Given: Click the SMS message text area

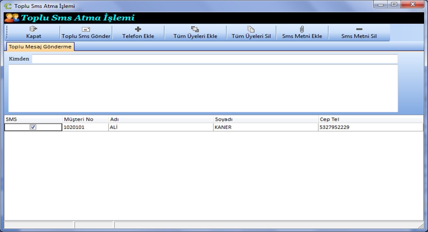Looking at the screenshot, I should [203, 88].
